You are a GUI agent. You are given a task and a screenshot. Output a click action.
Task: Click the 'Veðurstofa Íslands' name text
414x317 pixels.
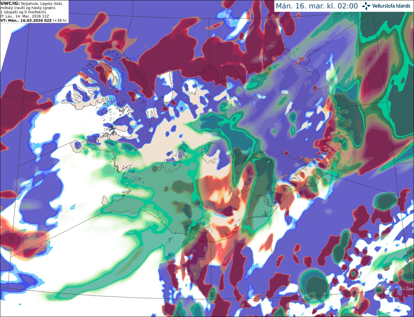[391, 6]
